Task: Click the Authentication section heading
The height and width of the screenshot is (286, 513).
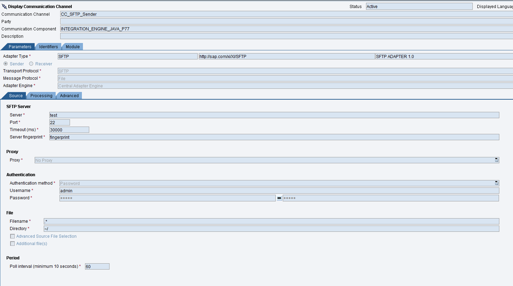Action: [x=21, y=175]
